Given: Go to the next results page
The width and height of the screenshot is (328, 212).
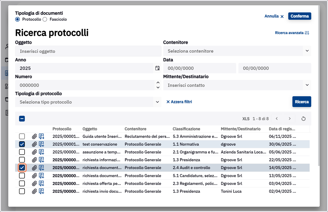Looking at the screenshot, I should click(290, 119).
